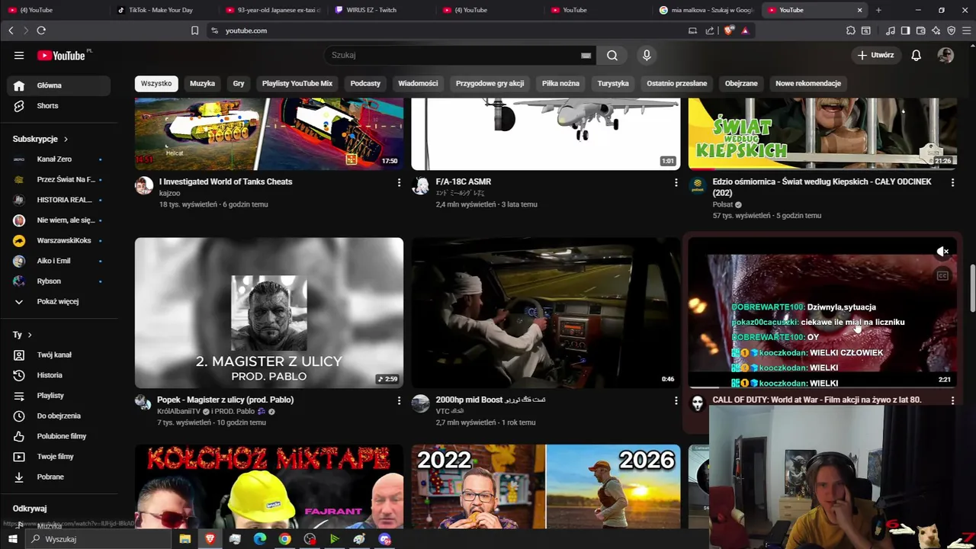Select the Podcasty filter chip
976x549 pixels.
click(x=365, y=83)
